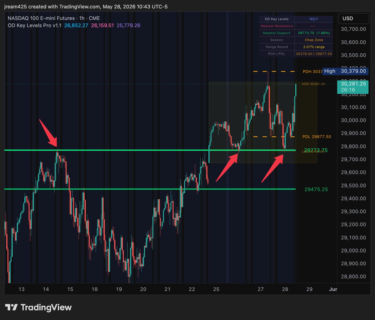Click the Session row label in table

pyautogui.click(x=277, y=40)
